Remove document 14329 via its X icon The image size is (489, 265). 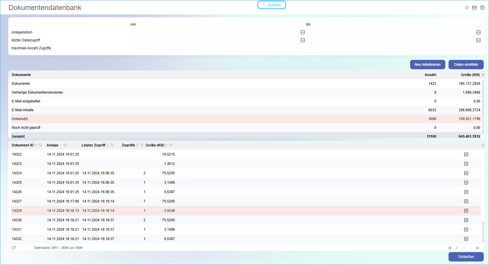[466, 211]
